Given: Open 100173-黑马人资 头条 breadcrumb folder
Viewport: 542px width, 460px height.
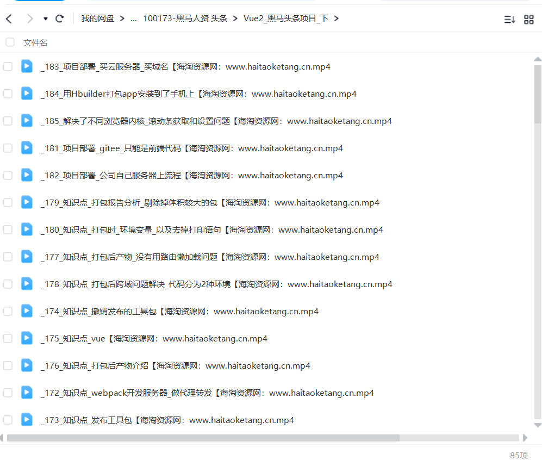Looking at the screenshot, I should point(185,18).
